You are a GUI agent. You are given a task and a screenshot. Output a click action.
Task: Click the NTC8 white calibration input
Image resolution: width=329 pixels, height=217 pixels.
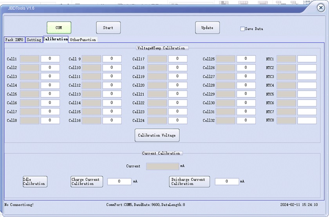[x=307, y=120]
